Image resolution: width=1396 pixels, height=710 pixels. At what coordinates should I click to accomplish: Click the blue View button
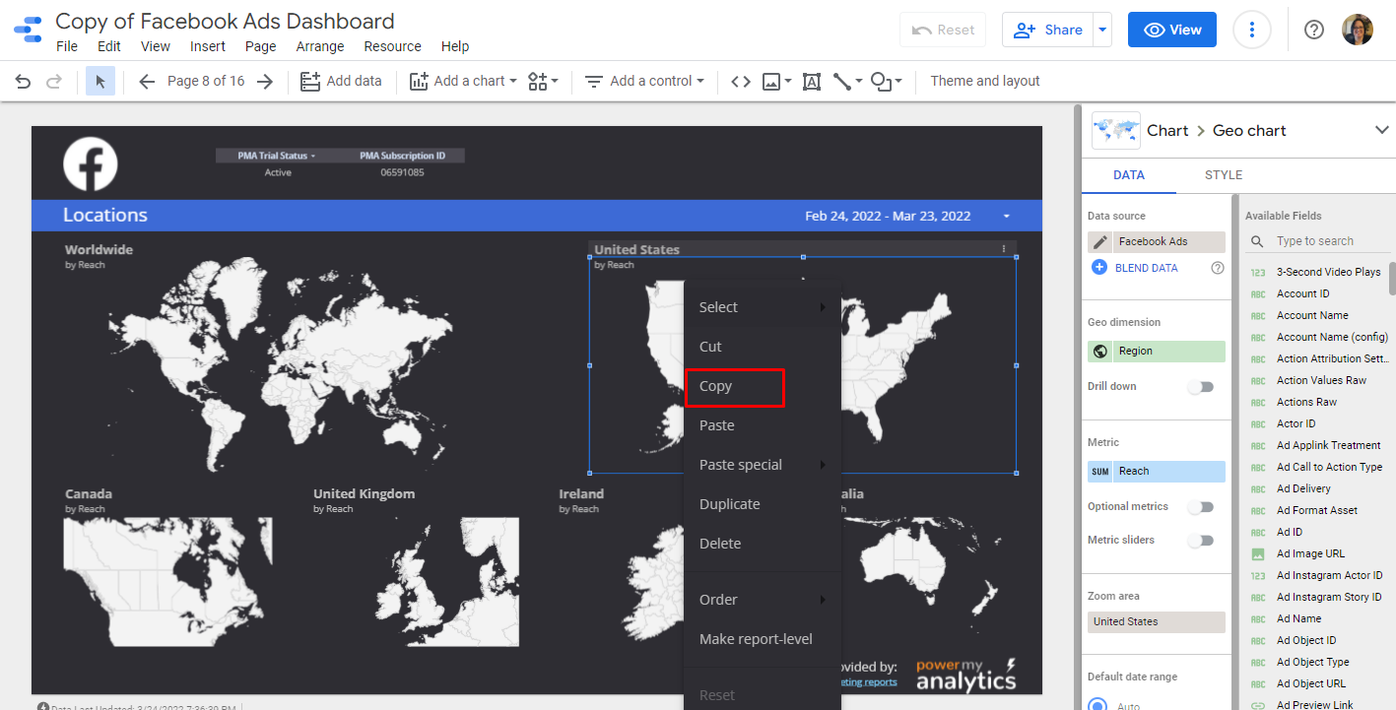pyautogui.click(x=1171, y=30)
